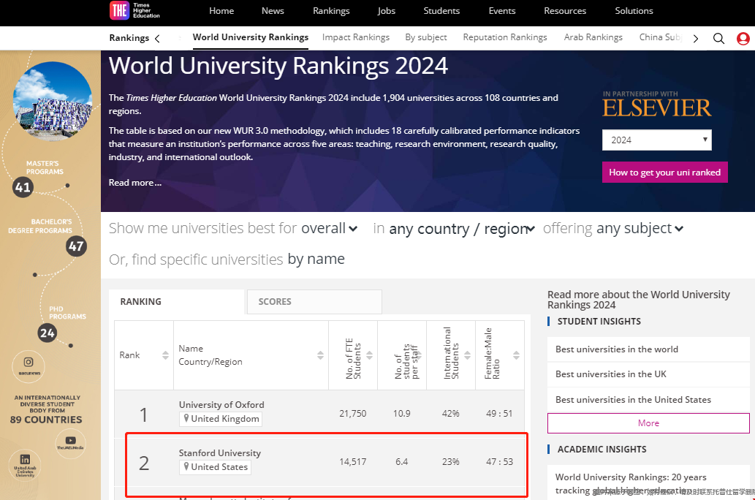Sort by No. of students per staff
The image size is (755, 500).
[x=418, y=355]
